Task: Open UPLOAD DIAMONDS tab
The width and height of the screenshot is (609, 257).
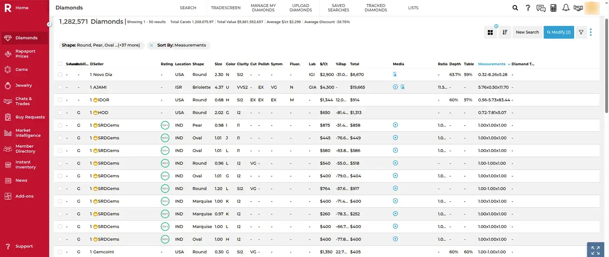Action: pyautogui.click(x=301, y=8)
